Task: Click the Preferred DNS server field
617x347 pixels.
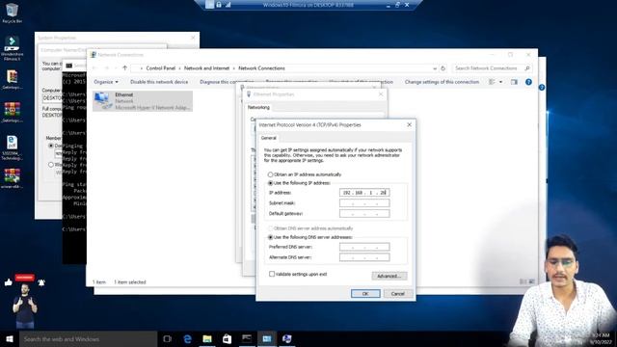Action: tap(364, 247)
